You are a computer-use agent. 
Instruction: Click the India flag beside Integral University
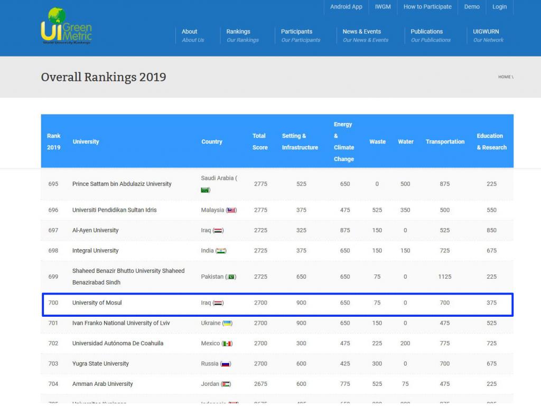(x=221, y=251)
